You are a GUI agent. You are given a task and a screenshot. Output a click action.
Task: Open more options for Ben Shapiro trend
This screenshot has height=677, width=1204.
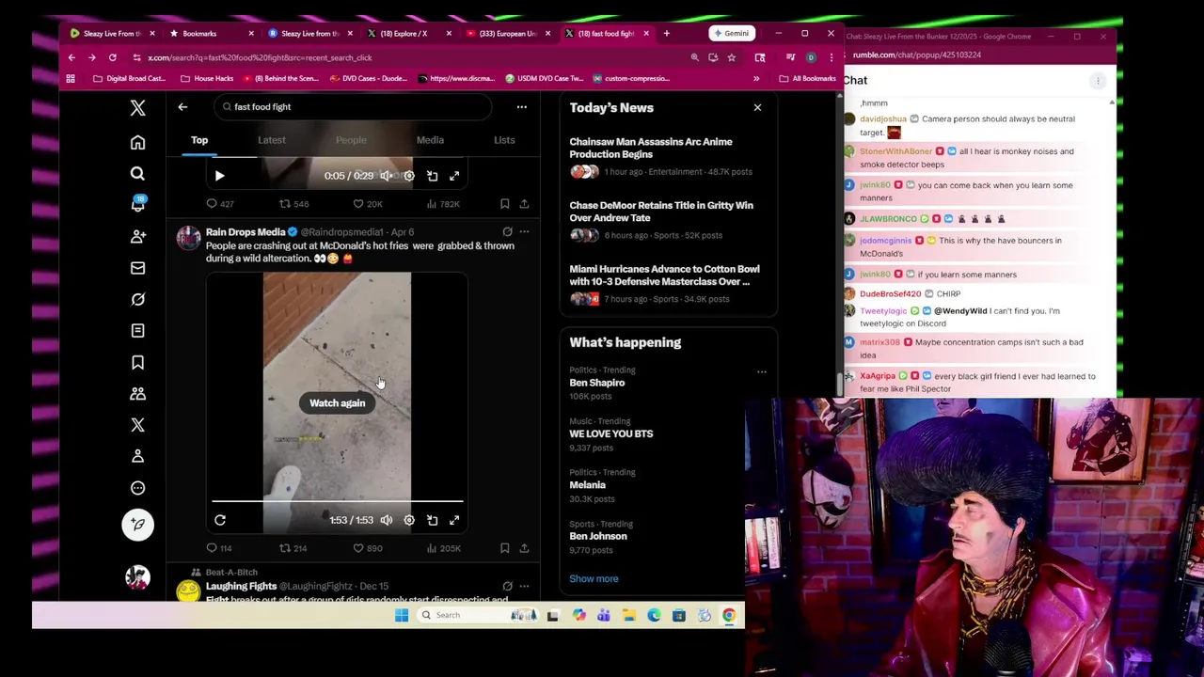762,372
